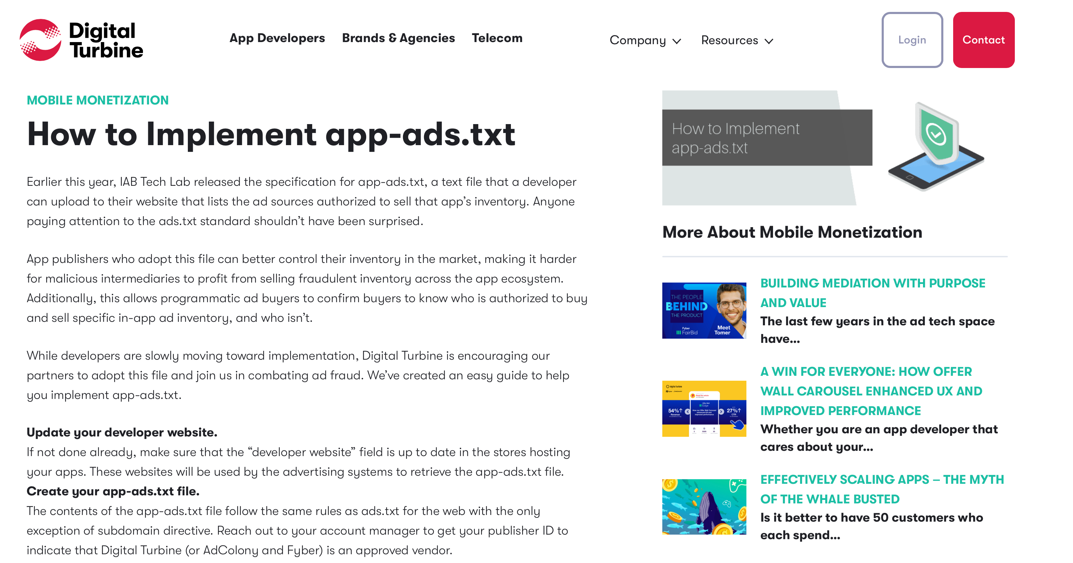Expand the Company dropdown
This screenshot has width=1073, height=563.
[x=645, y=40]
